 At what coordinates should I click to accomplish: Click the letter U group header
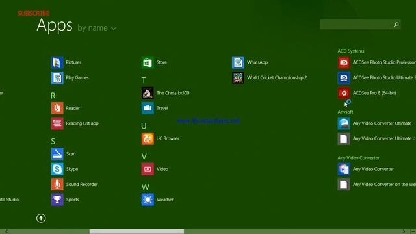(144, 126)
